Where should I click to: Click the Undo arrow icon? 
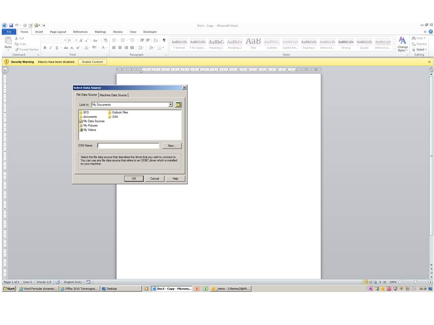[x=17, y=25]
